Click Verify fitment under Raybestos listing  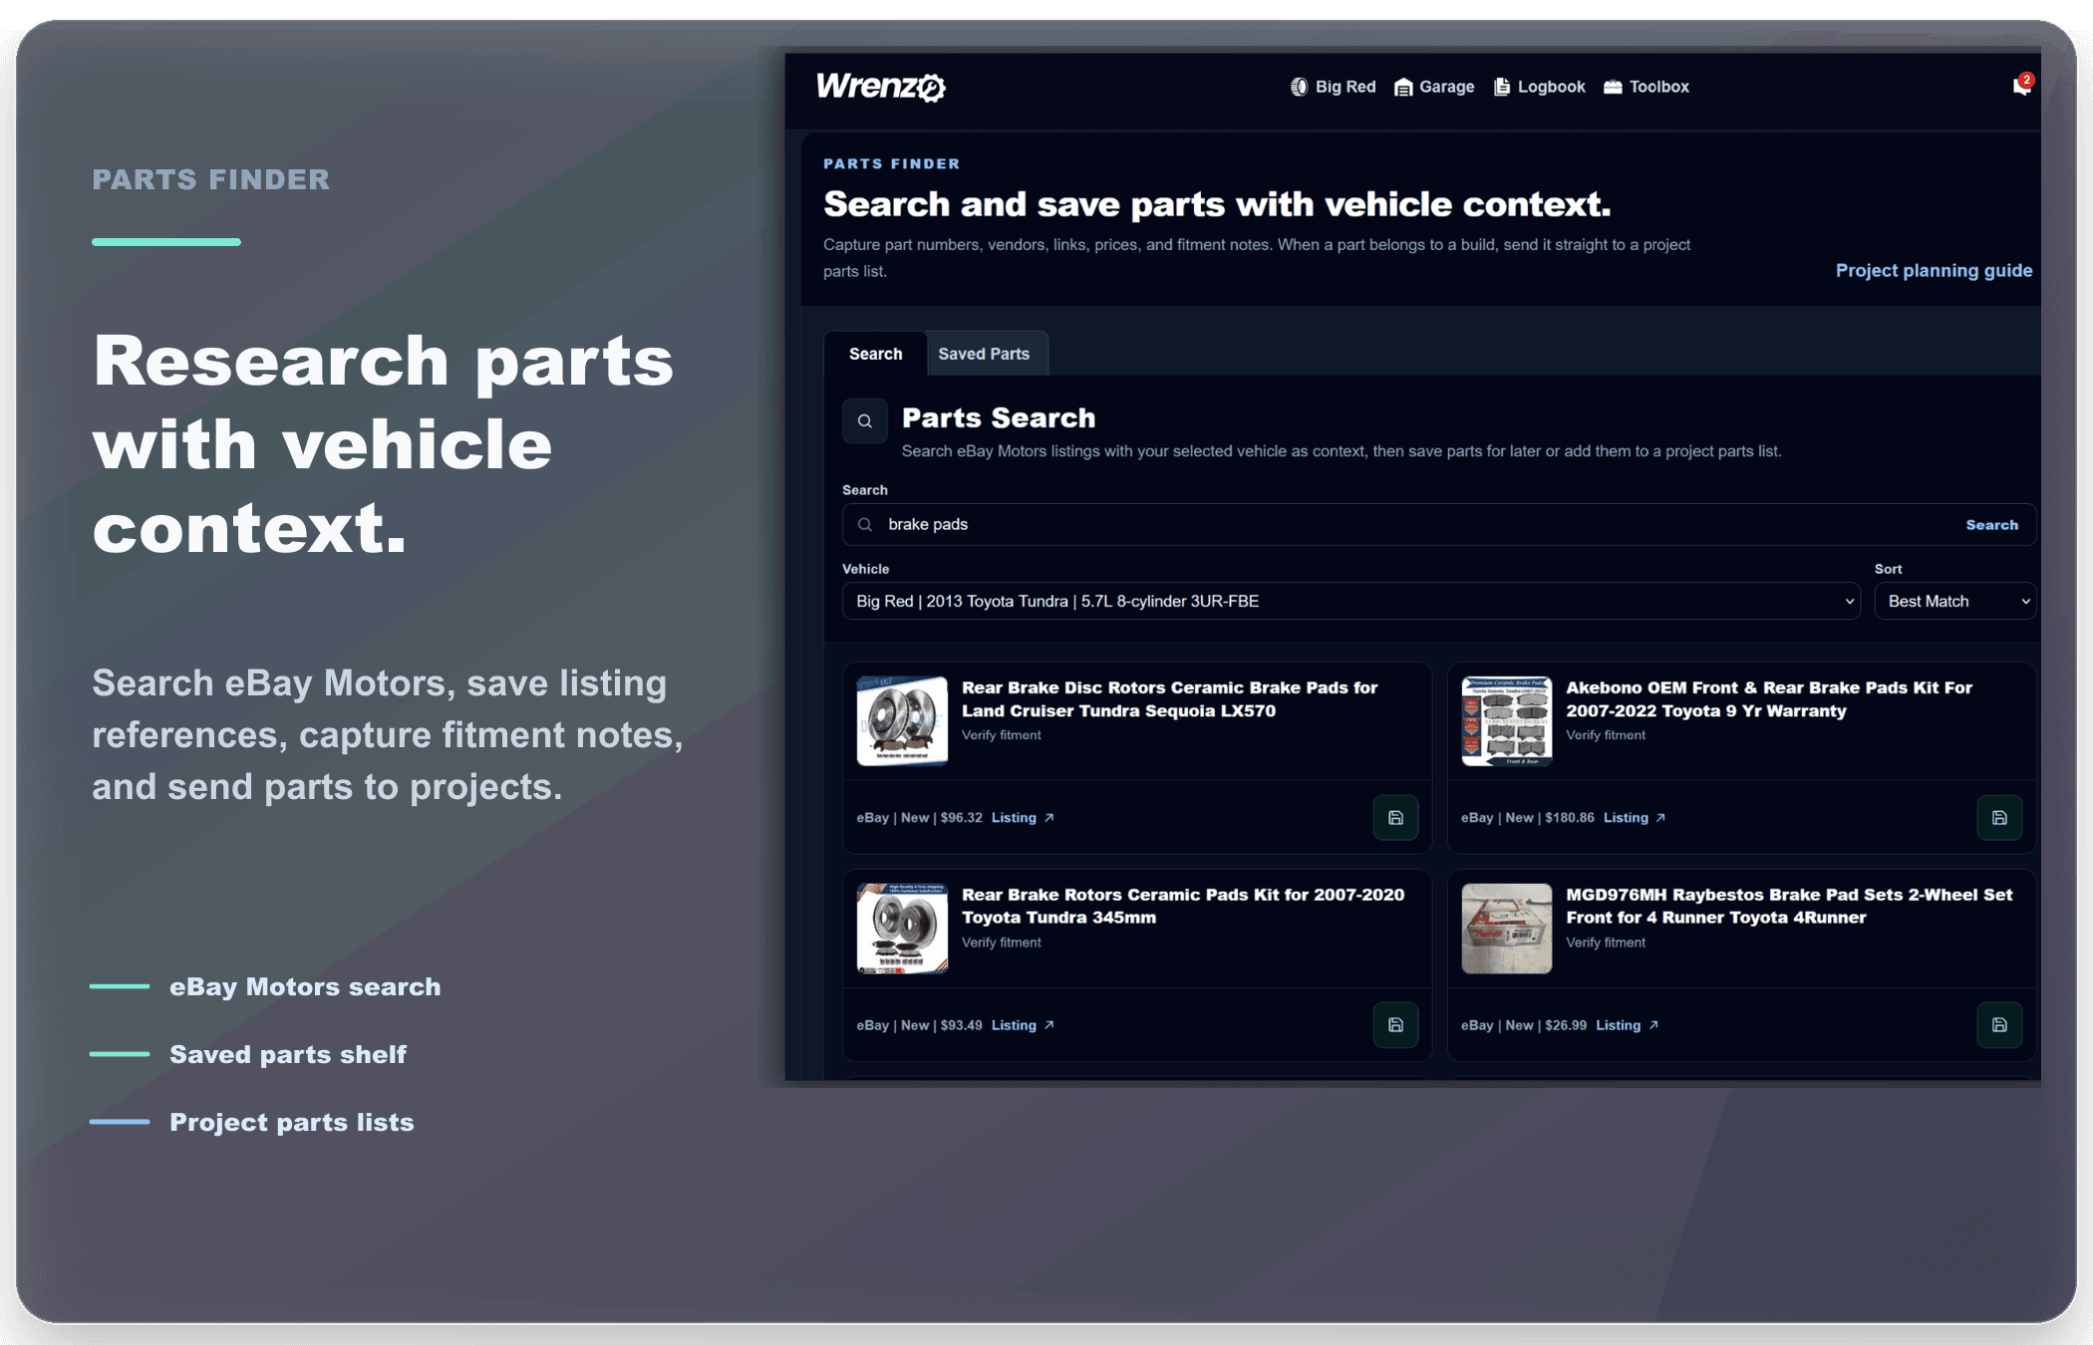coord(1606,942)
